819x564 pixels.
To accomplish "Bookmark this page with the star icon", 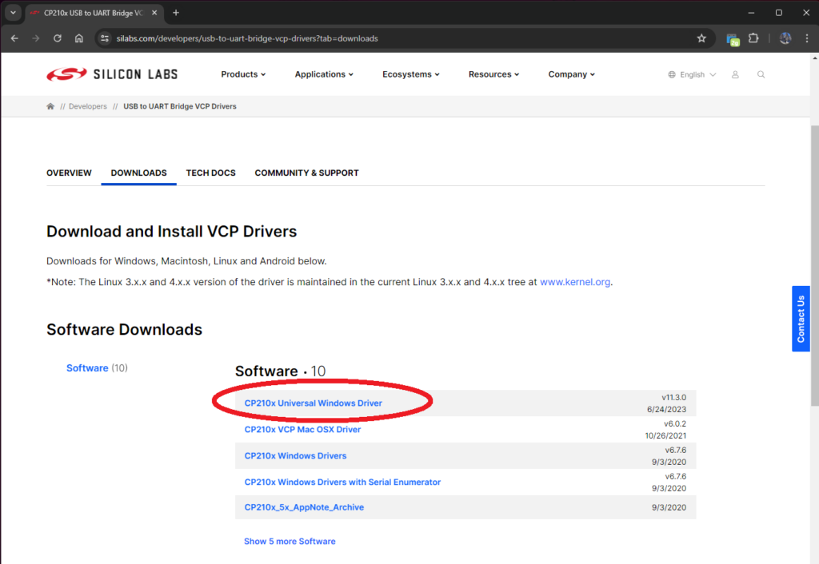I will pos(701,38).
